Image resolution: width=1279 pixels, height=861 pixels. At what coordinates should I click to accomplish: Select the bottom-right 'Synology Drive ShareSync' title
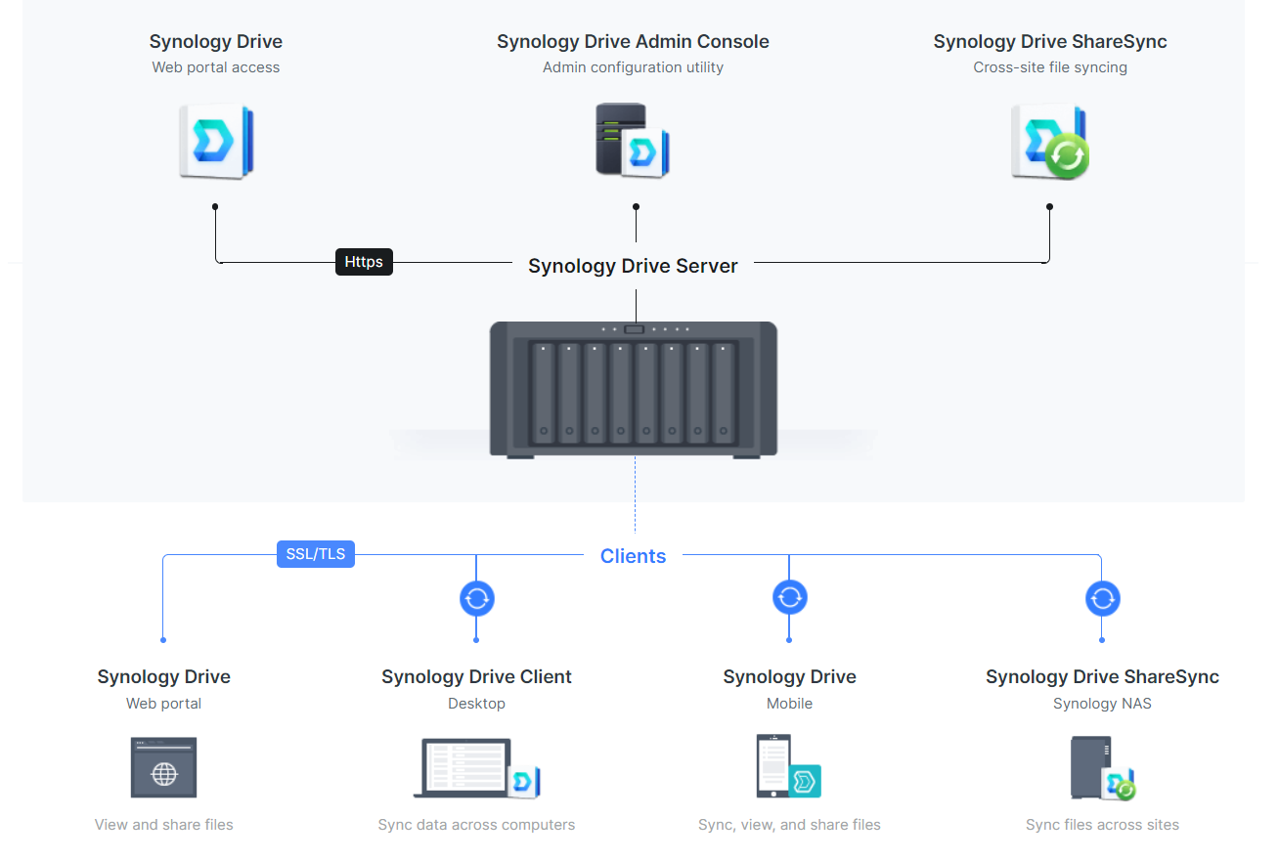click(1102, 677)
